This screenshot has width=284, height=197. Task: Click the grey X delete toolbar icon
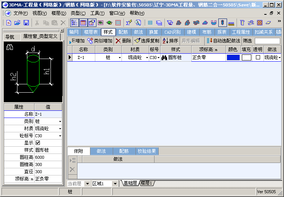(63, 23)
